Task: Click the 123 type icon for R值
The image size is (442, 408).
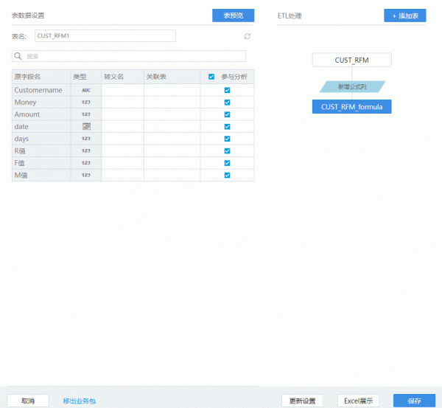Action: click(x=86, y=151)
